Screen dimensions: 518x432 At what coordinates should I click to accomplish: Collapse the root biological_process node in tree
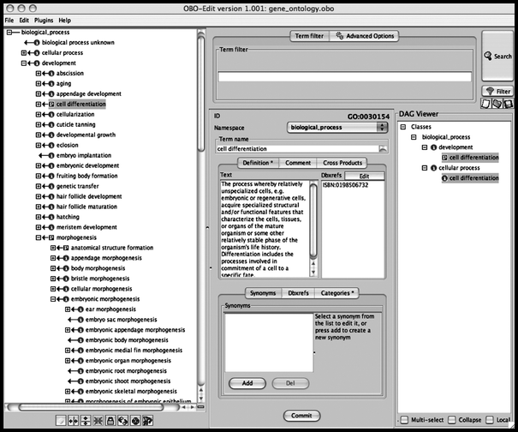(9, 33)
